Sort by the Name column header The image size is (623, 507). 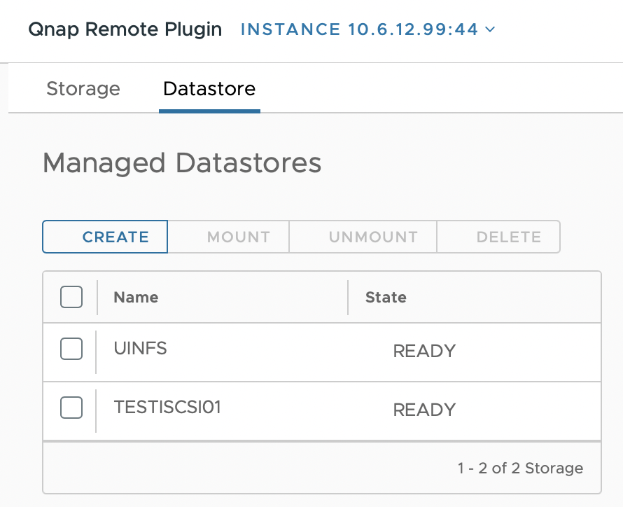click(x=136, y=297)
